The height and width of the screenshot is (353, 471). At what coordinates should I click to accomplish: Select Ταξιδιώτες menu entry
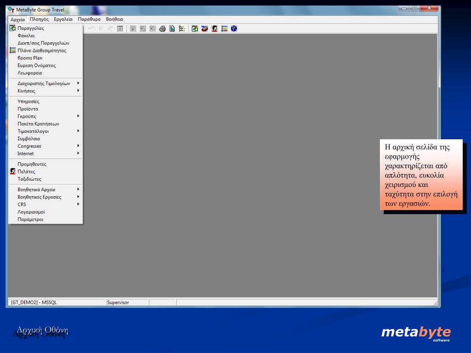(x=46, y=179)
